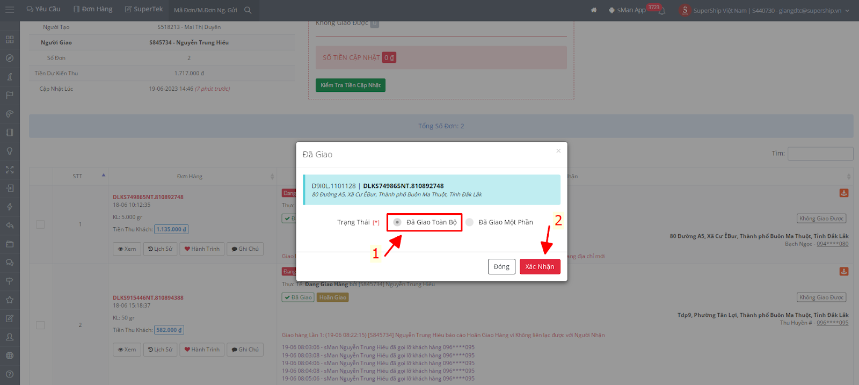Click the help question mark icon in sidebar
Image resolution: width=859 pixels, height=385 pixels.
pyautogui.click(x=10, y=374)
